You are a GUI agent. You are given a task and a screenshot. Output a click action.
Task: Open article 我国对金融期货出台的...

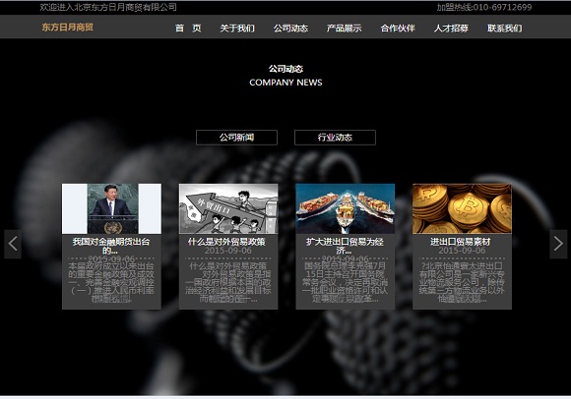(x=111, y=246)
